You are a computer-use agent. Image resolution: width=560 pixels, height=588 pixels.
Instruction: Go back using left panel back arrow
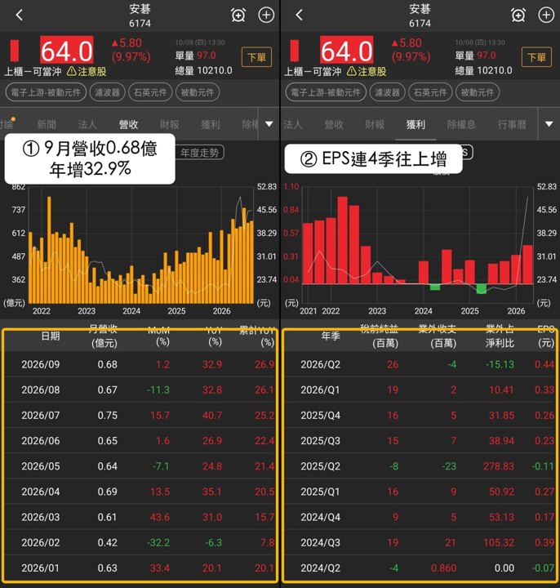pos(20,15)
